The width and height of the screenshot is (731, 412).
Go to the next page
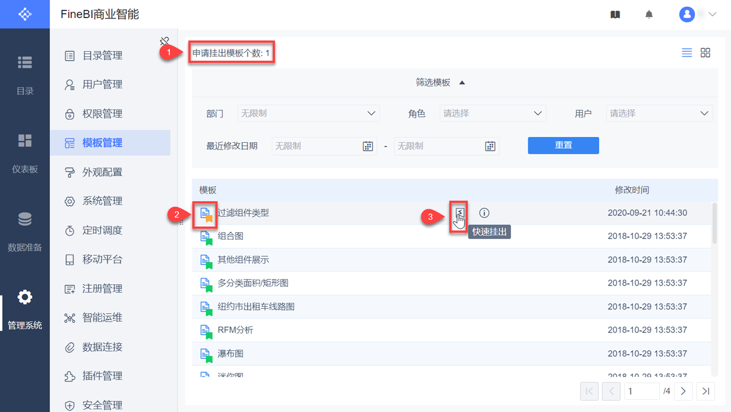tap(683, 391)
